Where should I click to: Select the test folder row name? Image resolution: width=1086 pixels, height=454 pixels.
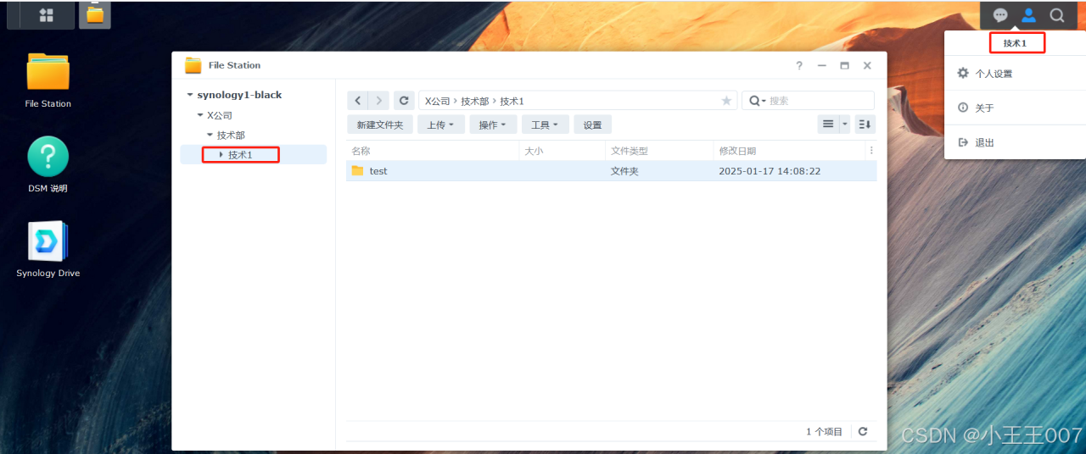point(378,171)
